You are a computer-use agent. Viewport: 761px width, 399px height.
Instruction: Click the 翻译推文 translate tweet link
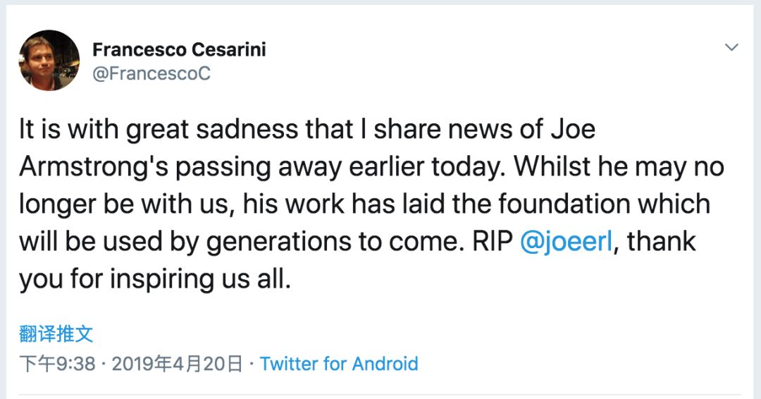click(56, 333)
